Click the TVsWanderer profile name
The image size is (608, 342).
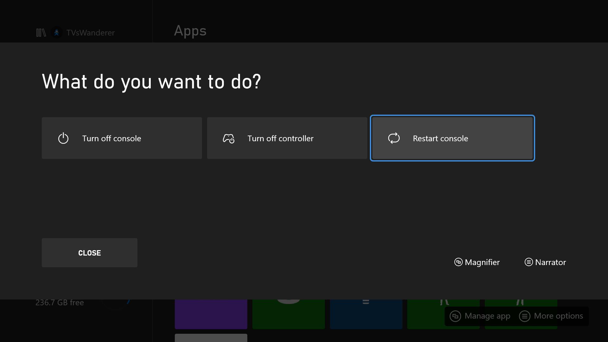click(90, 33)
